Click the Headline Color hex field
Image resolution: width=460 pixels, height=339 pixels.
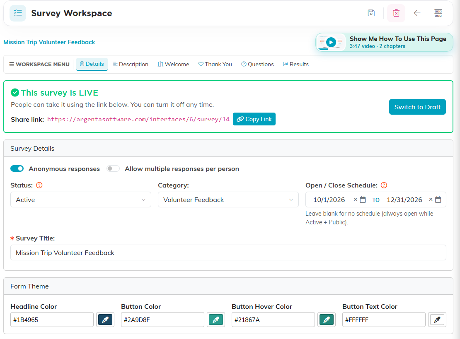tap(52, 320)
